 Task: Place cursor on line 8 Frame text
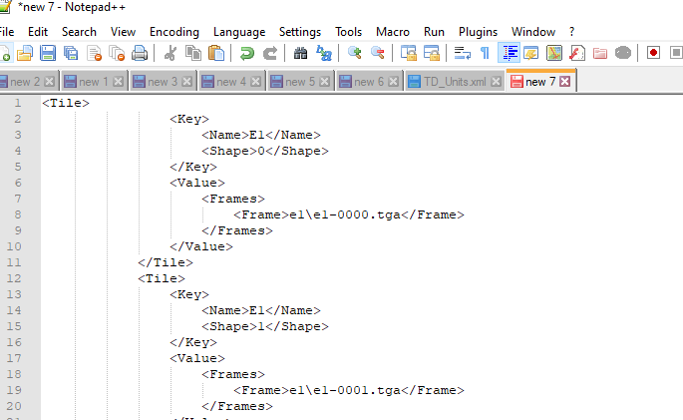[348, 214]
